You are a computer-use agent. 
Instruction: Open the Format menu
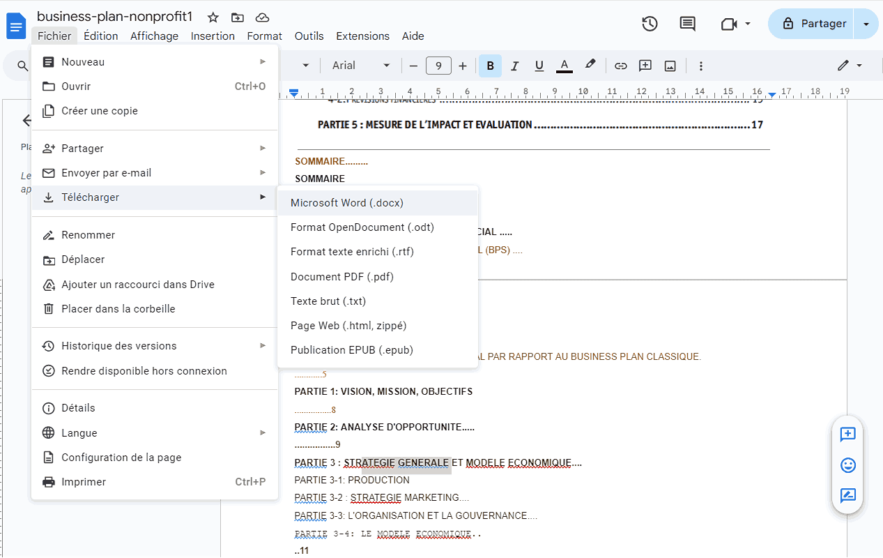pos(265,36)
